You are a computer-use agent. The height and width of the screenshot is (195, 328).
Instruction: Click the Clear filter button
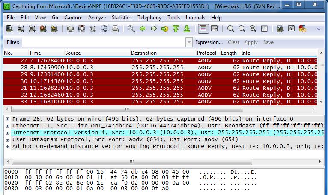coord(233,42)
